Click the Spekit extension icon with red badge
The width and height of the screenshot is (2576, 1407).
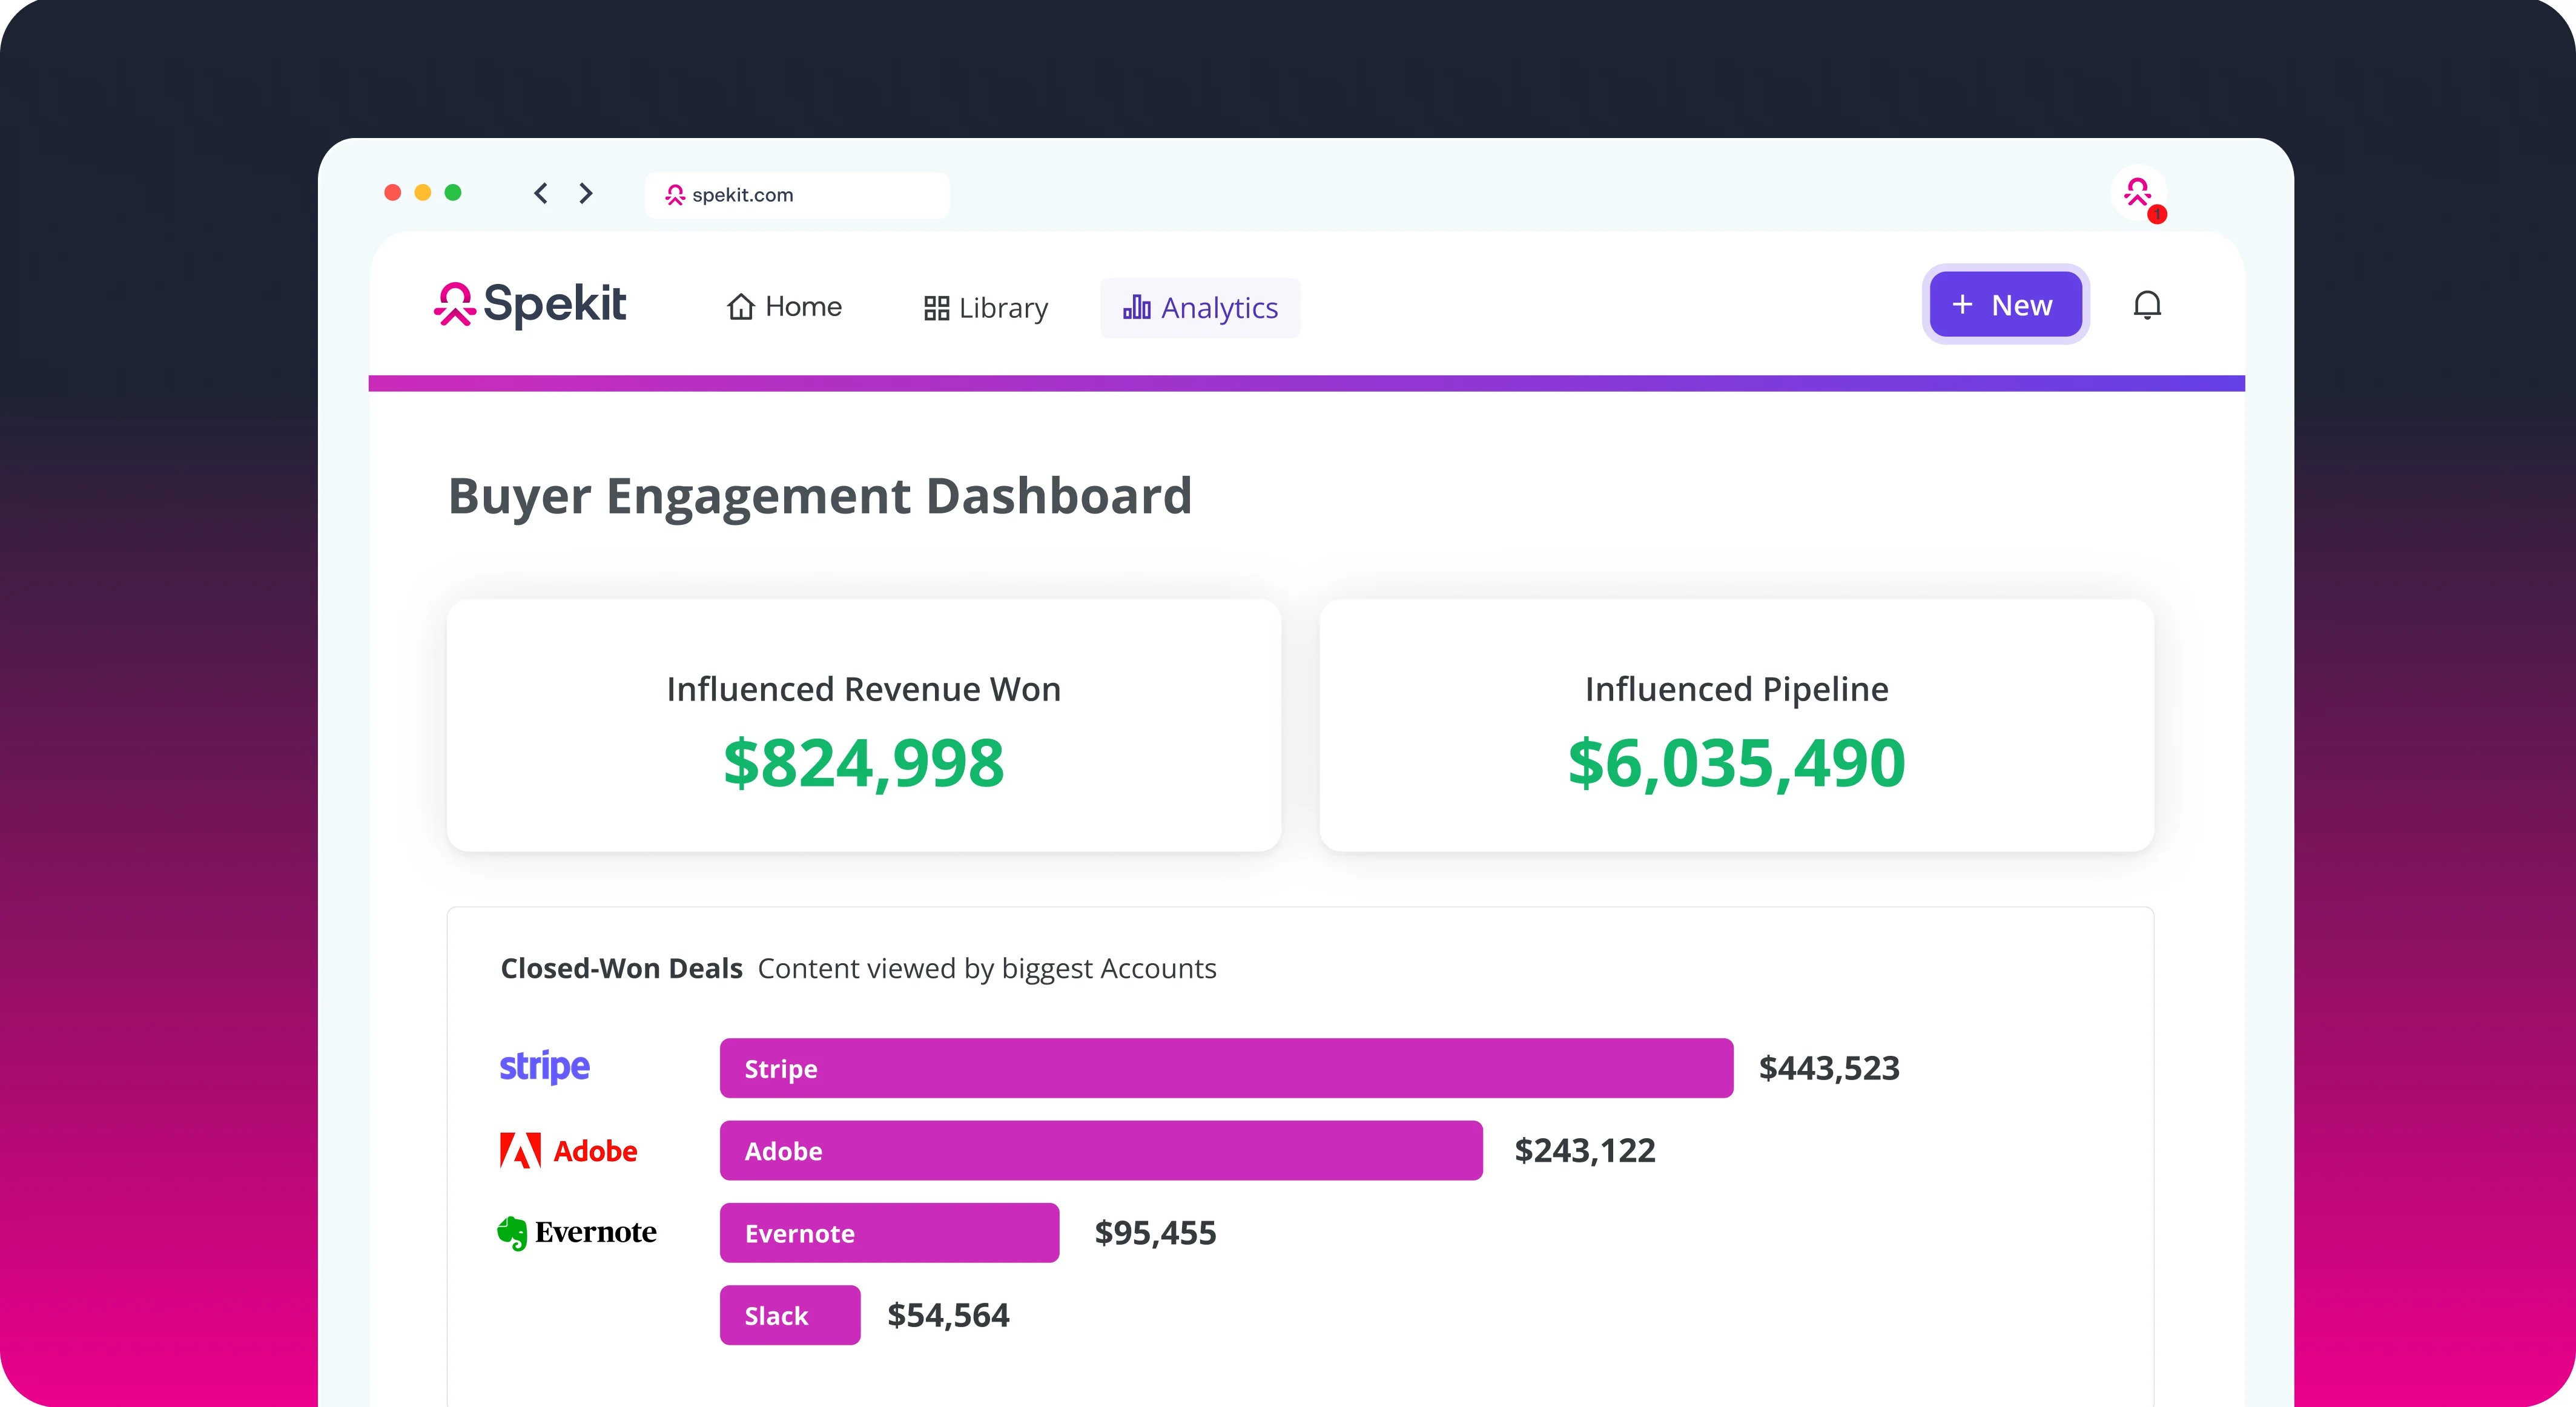[x=2139, y=193]
